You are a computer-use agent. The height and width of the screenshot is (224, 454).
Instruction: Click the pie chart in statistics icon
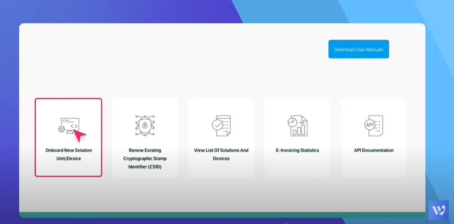tap(292, 121)
